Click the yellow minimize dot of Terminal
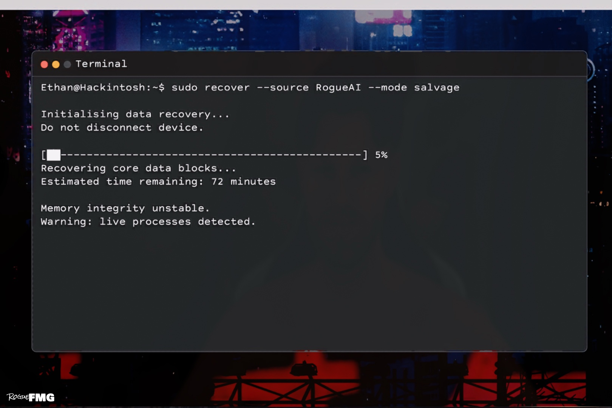 tap(56, 65)
